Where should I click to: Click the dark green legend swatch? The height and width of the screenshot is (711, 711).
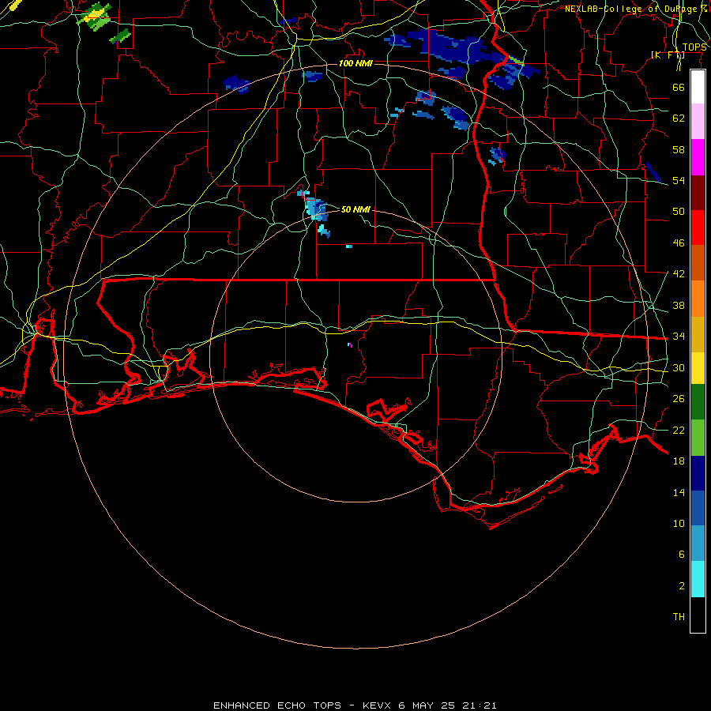tap(698, 402)
